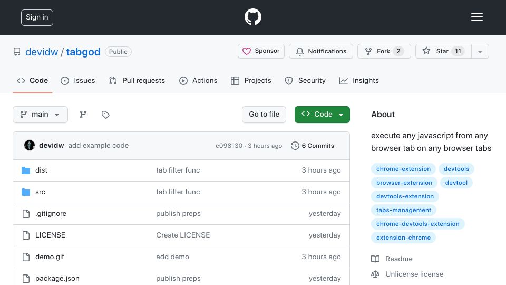Open the tabgod repository link
This screenshot has width=506, height=285.
pos(83,52)
